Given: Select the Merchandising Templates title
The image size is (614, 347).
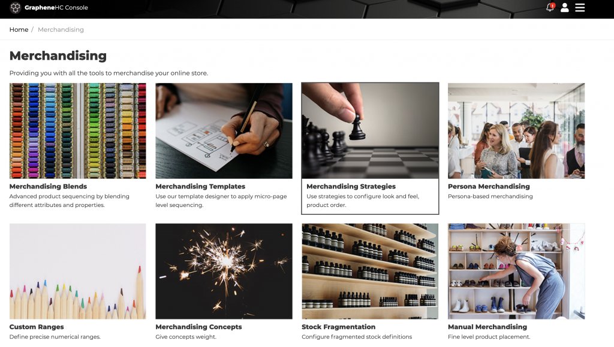Looking at the screenshot, I should 200,187.
